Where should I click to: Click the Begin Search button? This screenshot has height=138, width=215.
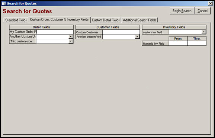[x=182, y=11]
